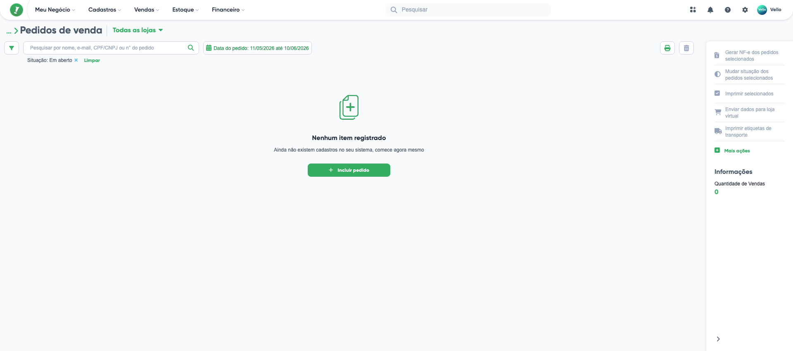Expand Mais ações
Viewport: 793px width, 351px height.
pyautogui.click(x=732, y=151)
